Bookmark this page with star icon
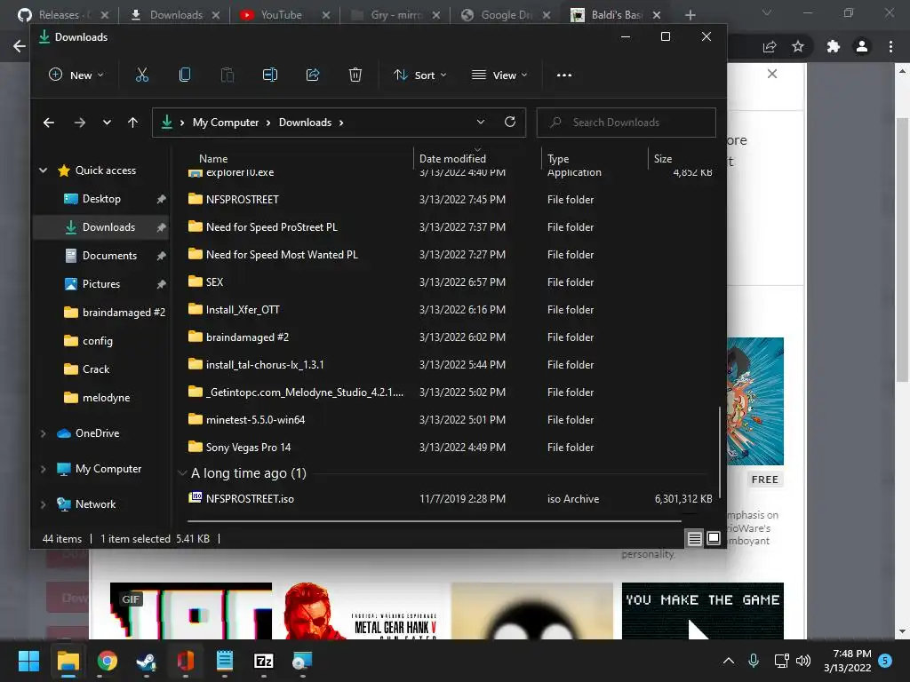Screen dimensions: 910x682 tap(798, 46)
